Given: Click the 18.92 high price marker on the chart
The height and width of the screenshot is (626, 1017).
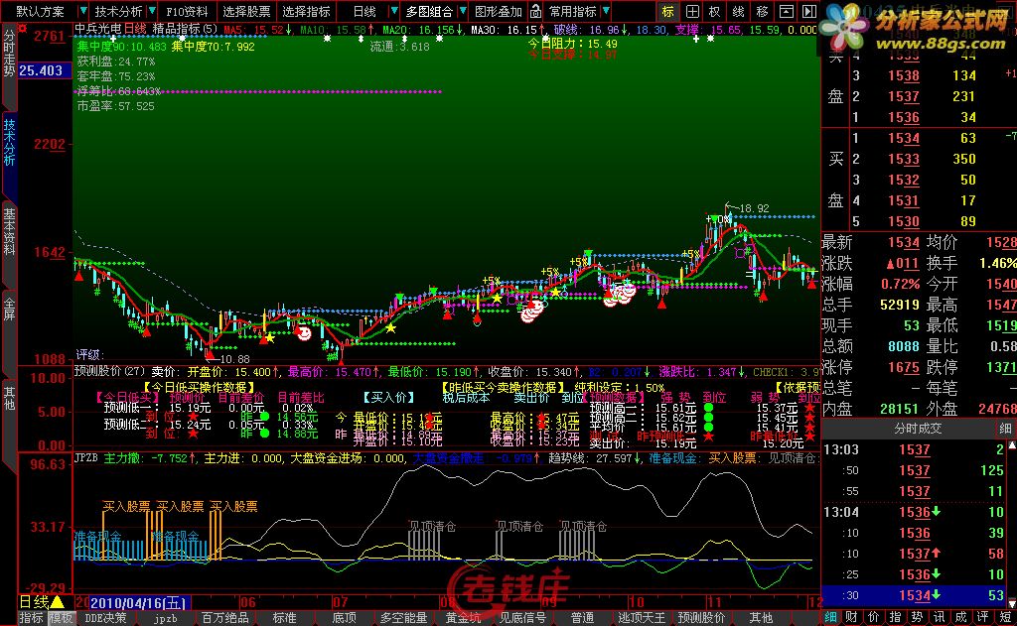Looking at the screenshot, I should (x=754, y=208).
